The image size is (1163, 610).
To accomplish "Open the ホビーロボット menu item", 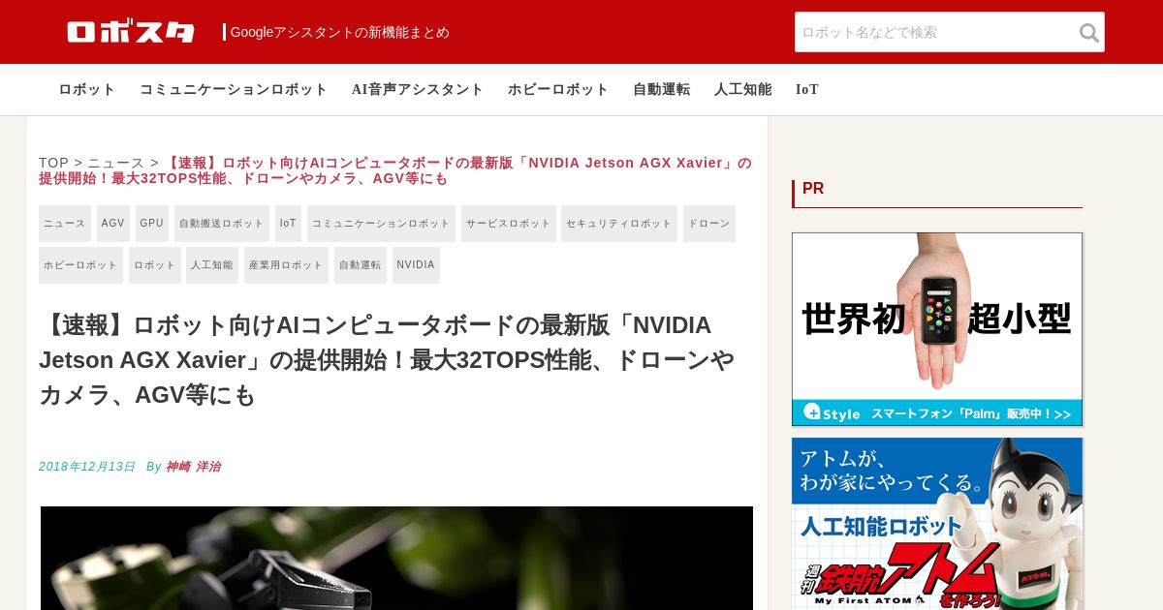I will coord(558,89).
